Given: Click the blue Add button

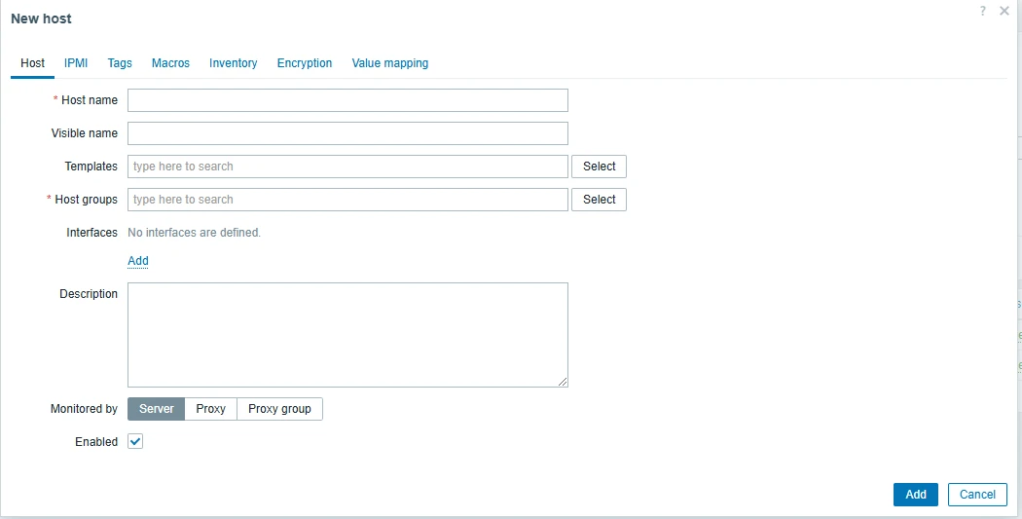Looking at the screenshot, I should click(915, 495).
